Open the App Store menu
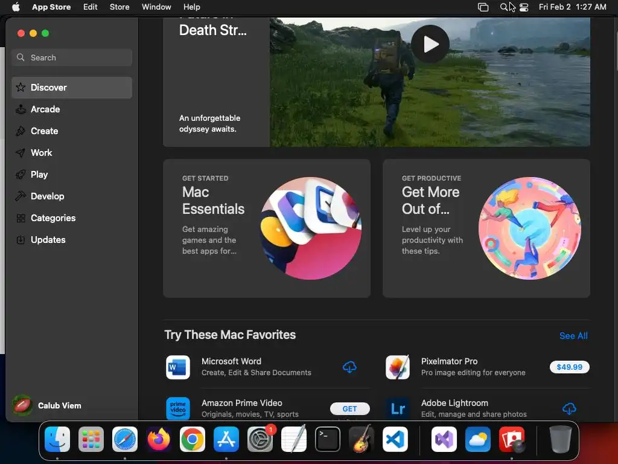Image resolution: width=618 pixels, height=464 pixels. (51, 7)
